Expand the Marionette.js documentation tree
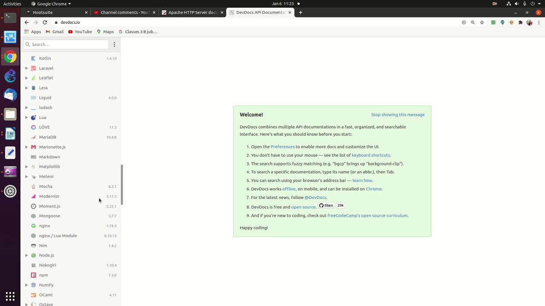545x306 pixels. pyautogui.click(x=26, y=147)
